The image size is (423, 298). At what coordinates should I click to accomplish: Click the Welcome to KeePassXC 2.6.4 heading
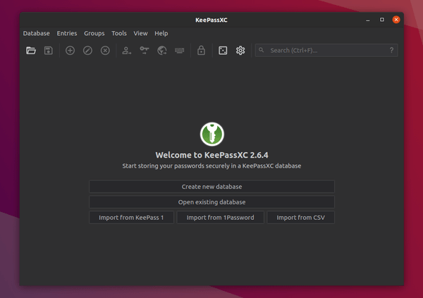tap(211, 155)
